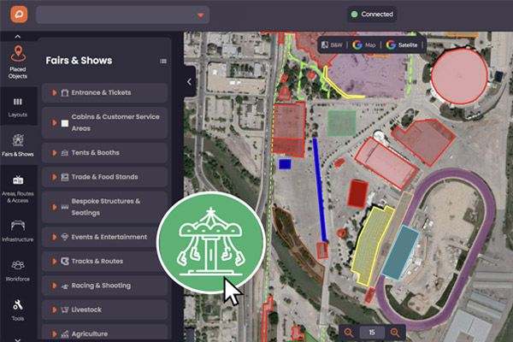
Task: Select the Fairs & Shows sidebar tab
Action: click(18, 145)
